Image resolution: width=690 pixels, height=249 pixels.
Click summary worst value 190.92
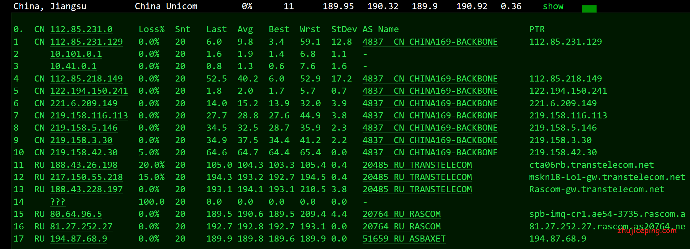tap(472, 6)
